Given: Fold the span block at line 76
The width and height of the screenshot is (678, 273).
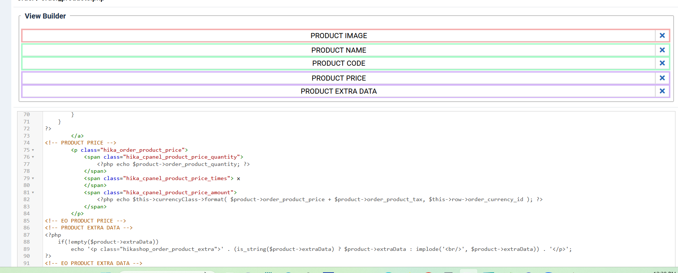Looking at the screenshot, I should pos(33,157).
